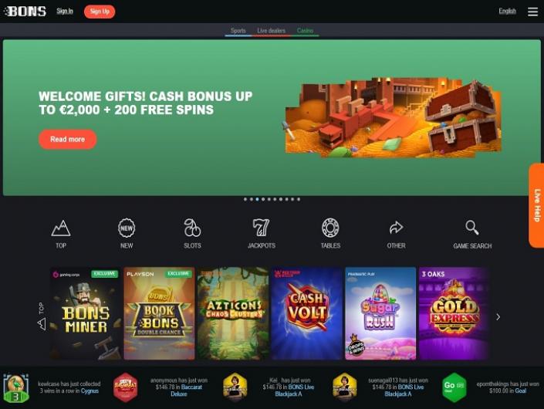Image resolution: width=544 pixels, height=409 pixels.
Task: Select the JACKPOTS seven icon
Action: (261, 228)
